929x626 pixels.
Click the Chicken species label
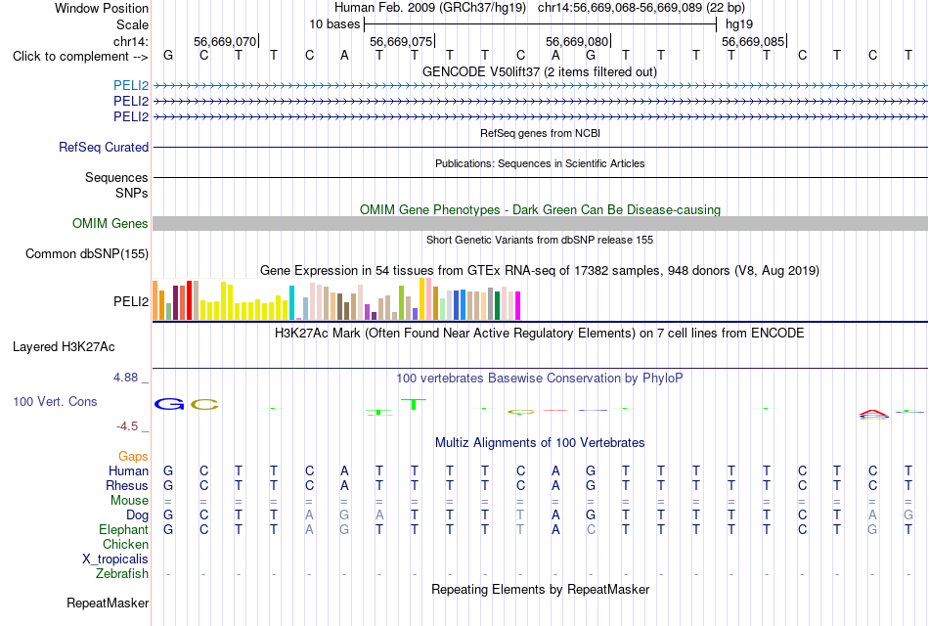tap(125, 544)
